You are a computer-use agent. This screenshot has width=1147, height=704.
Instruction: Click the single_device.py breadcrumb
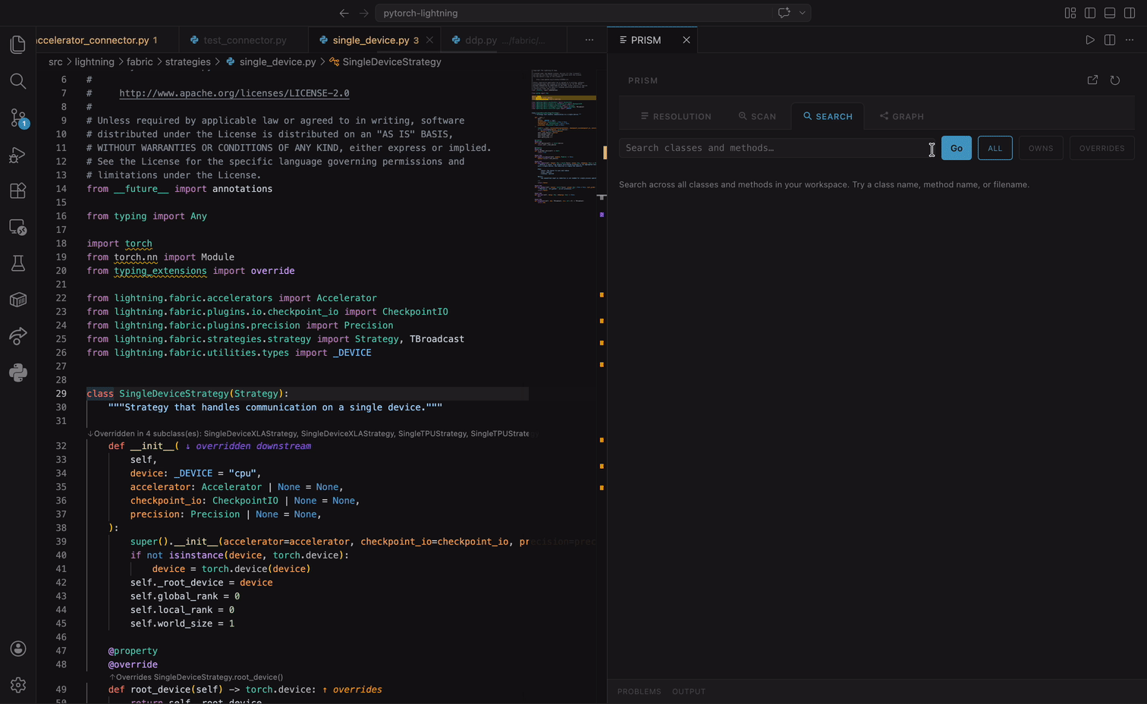coord(271,62)
